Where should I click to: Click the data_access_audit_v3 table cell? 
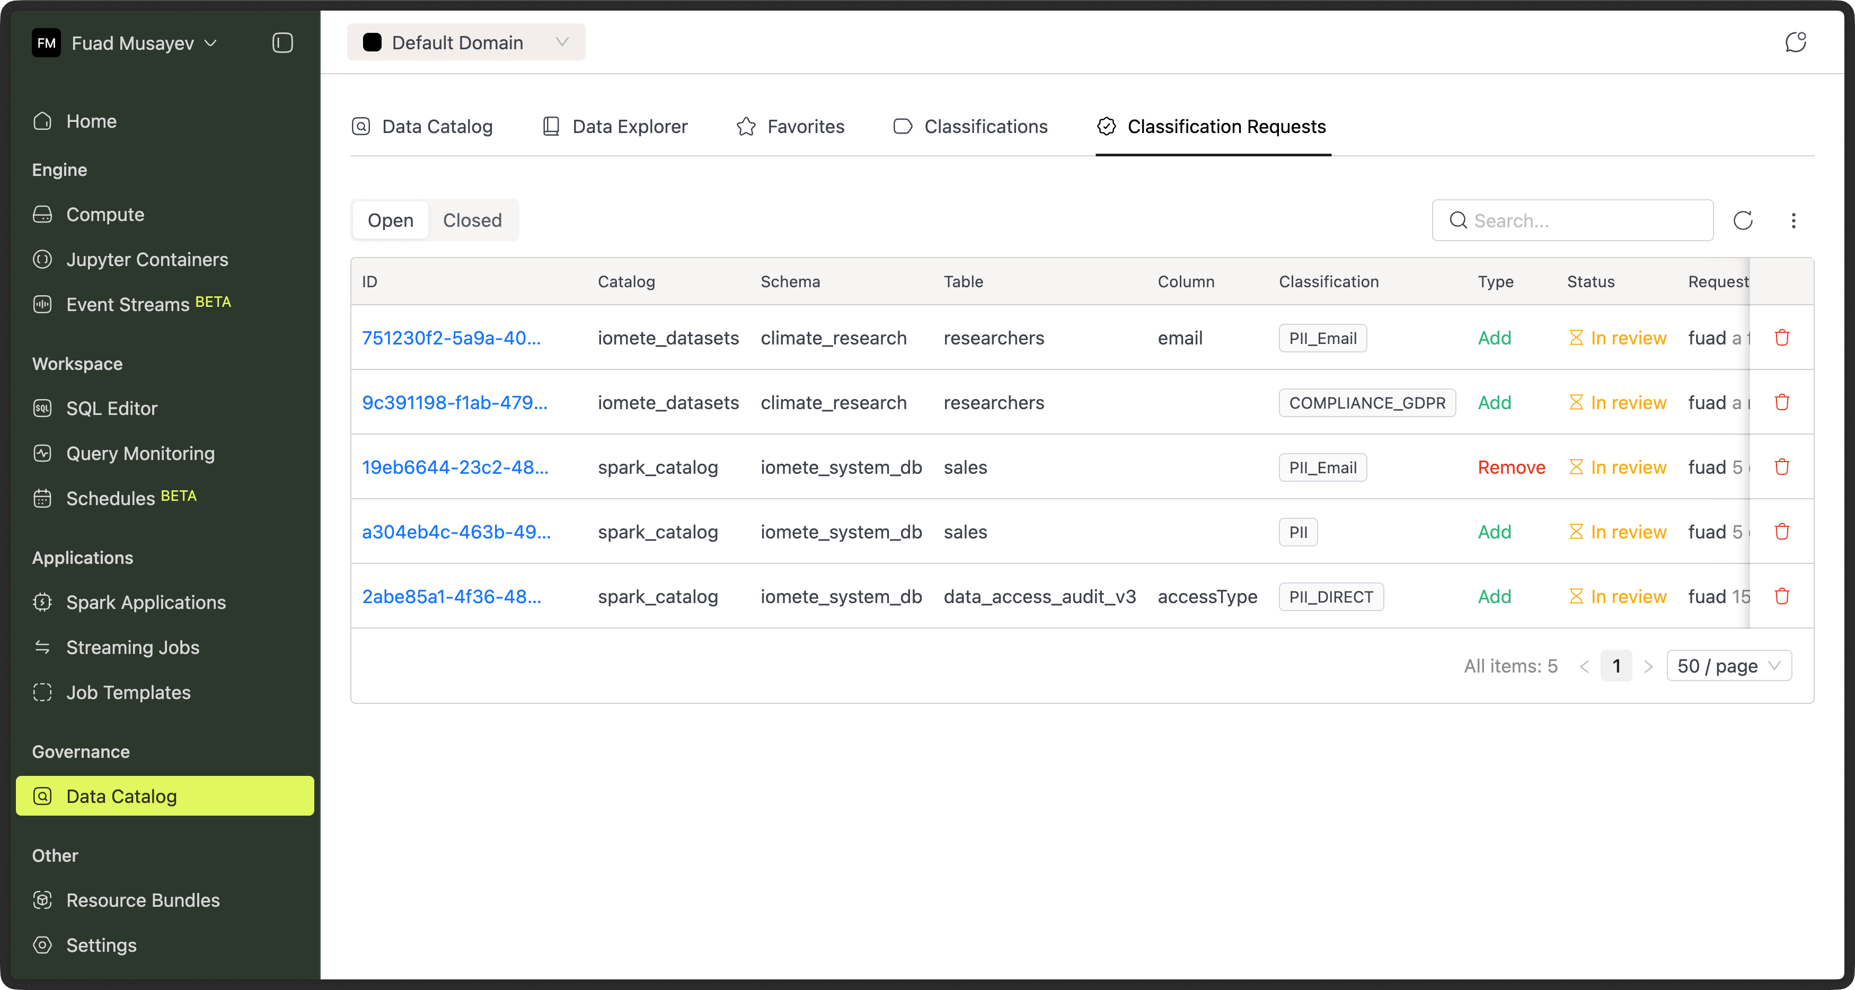point(1040,597)
